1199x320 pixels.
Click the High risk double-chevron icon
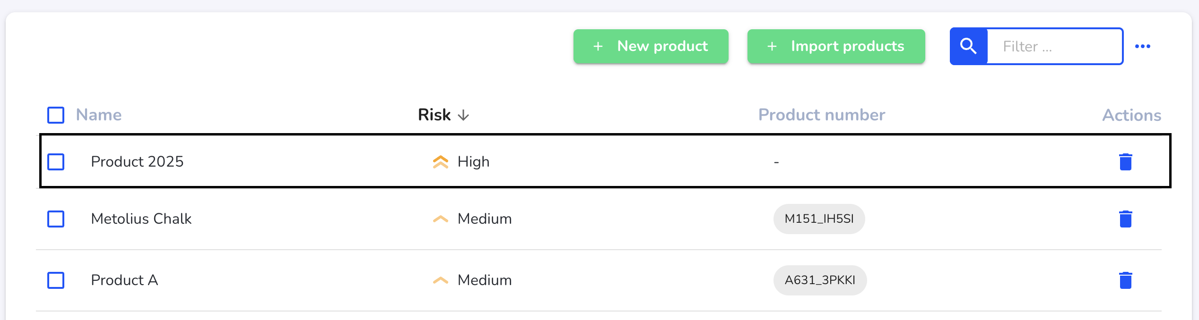pyautogui.click(x=440, y=162)
